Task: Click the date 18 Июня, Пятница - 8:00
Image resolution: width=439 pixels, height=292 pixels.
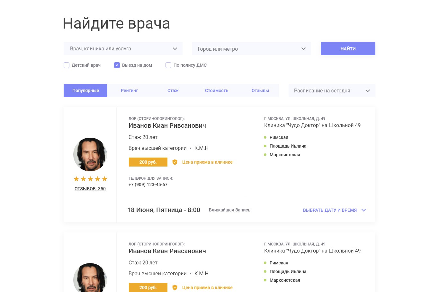Action: point(164,210)
